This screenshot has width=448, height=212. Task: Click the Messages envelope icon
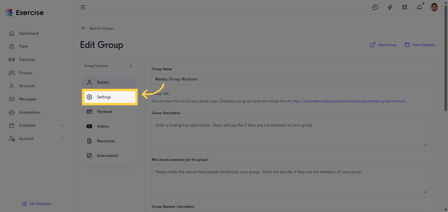pyautogui.click(x=12, y=99)
